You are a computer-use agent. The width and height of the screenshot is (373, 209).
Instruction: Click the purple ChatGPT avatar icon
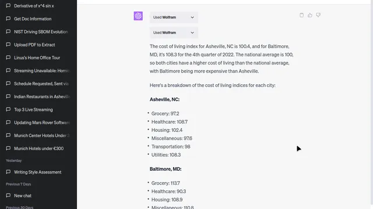(x=138, y=16)
